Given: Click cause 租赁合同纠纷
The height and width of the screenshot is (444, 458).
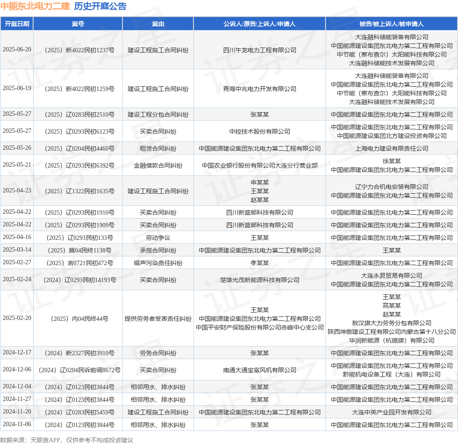Looking at the screenshot, I should tap(158, 148).
